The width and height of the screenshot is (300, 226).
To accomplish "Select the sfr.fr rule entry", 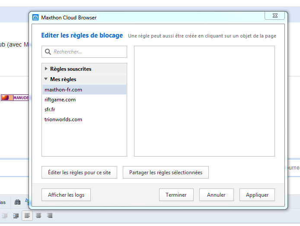I will tap(84, 110).
